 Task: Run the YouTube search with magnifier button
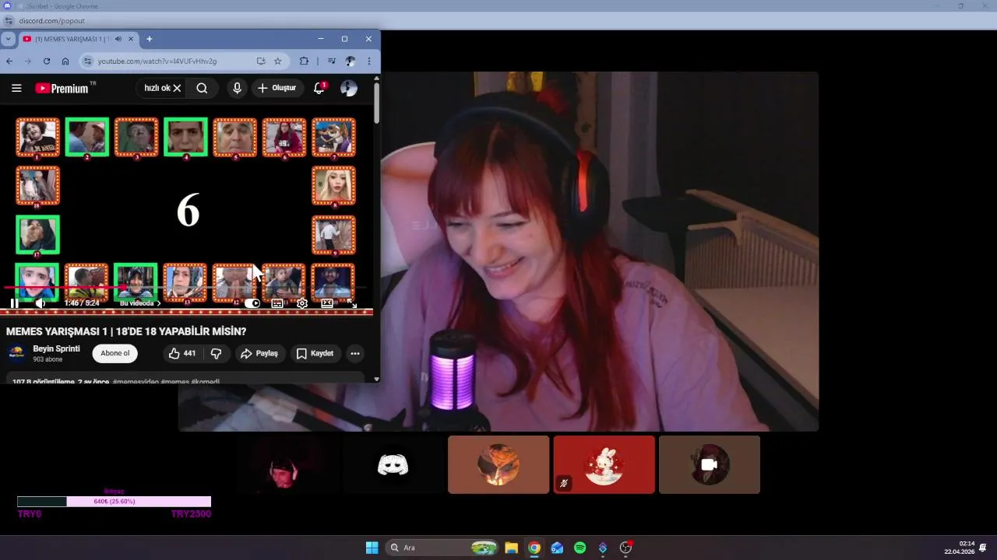pos(202,88)
